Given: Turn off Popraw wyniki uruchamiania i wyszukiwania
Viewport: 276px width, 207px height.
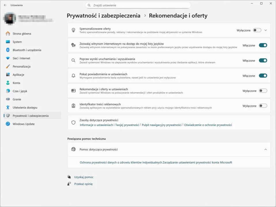Looking at the screenshot, I should (x=263, y=61).
